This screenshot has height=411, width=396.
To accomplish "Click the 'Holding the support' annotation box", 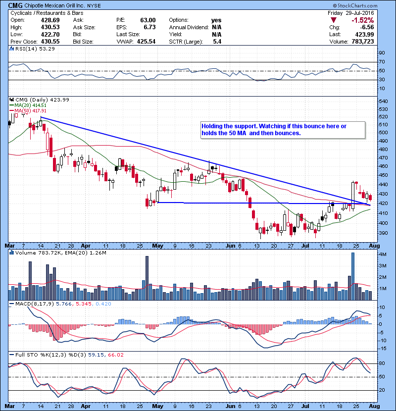I will pyautogui.click(x=283, y=130).
